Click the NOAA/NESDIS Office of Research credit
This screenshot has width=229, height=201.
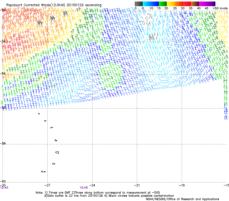point(182,199)
